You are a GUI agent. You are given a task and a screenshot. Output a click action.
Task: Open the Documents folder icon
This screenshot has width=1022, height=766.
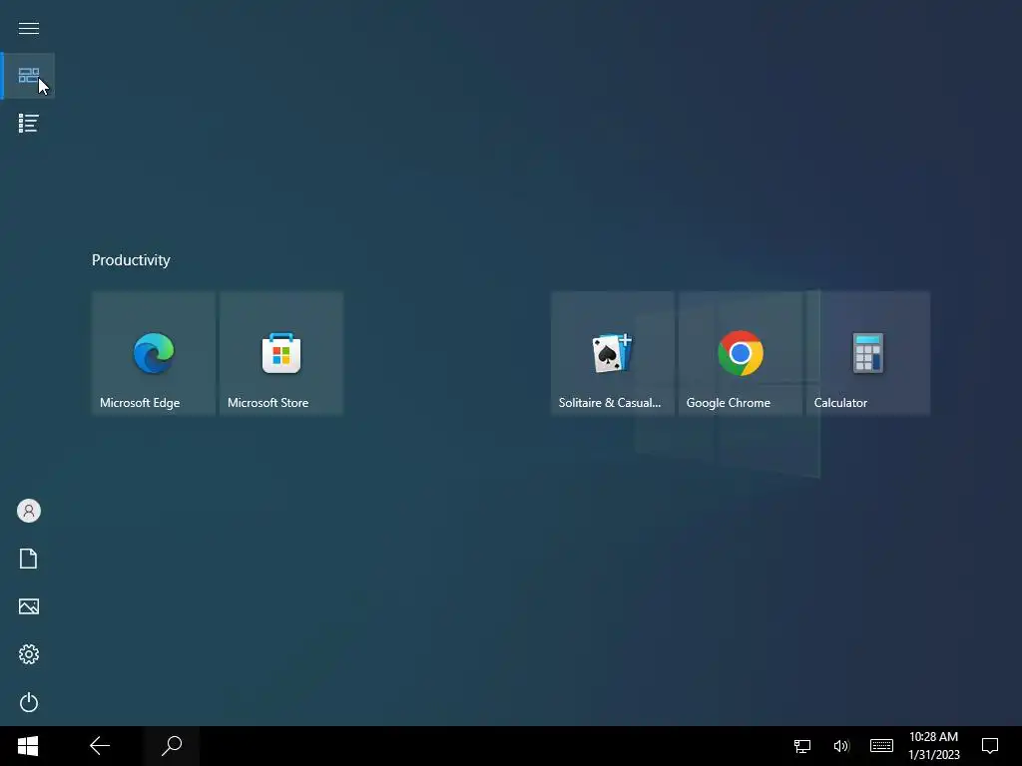(29, 559)
